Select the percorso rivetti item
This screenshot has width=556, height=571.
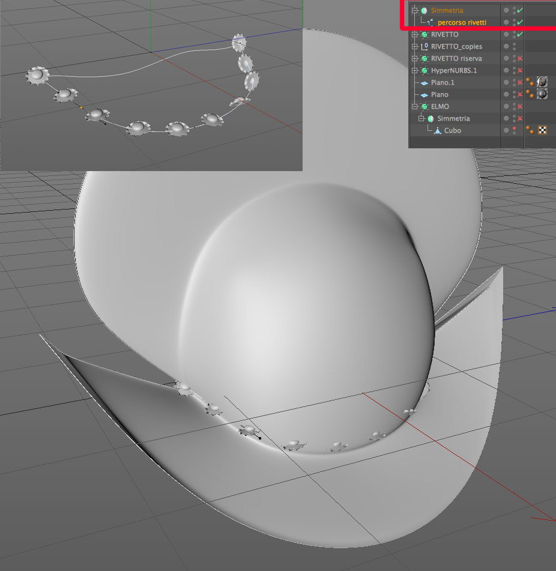pyautogui.click(x=462, y=23)
